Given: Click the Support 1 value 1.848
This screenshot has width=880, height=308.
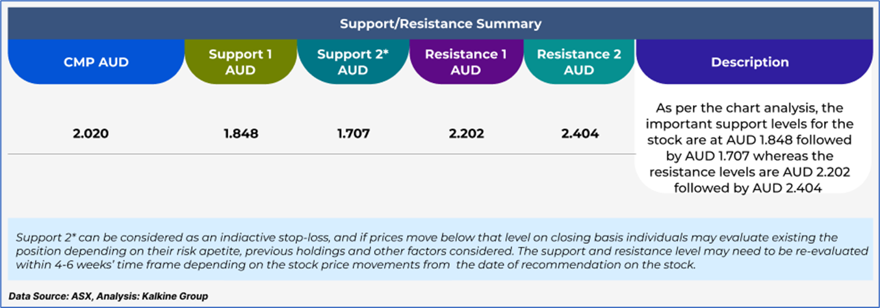Looking at the screenshot, I should coord(240,134).
